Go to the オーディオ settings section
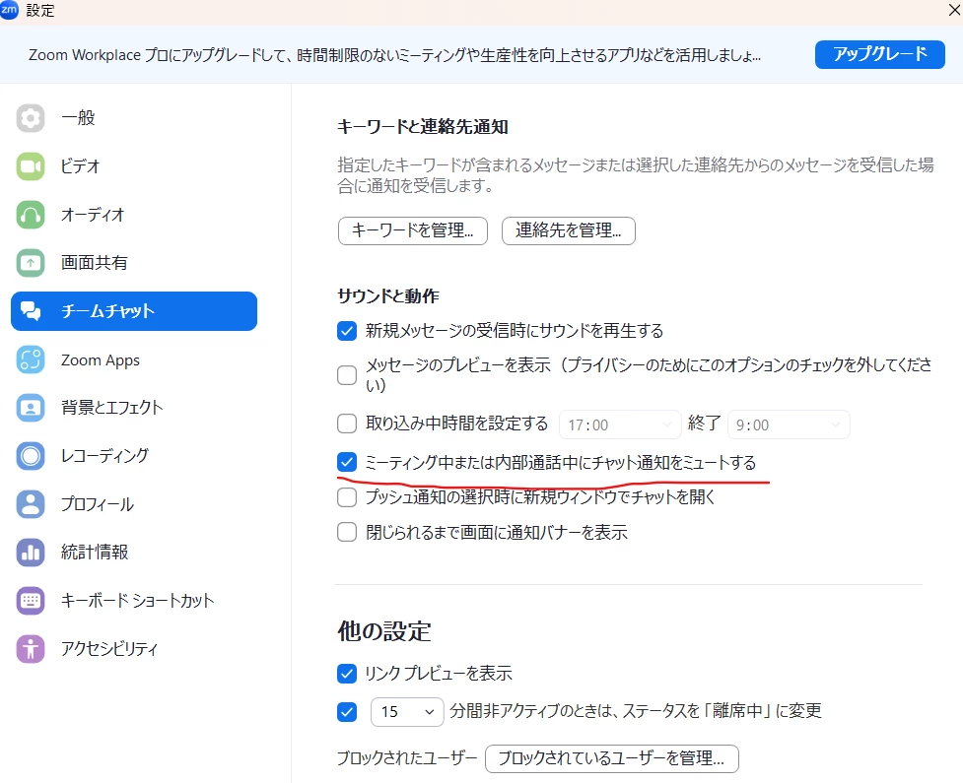 pyautogui.click(x=134, y=215)
